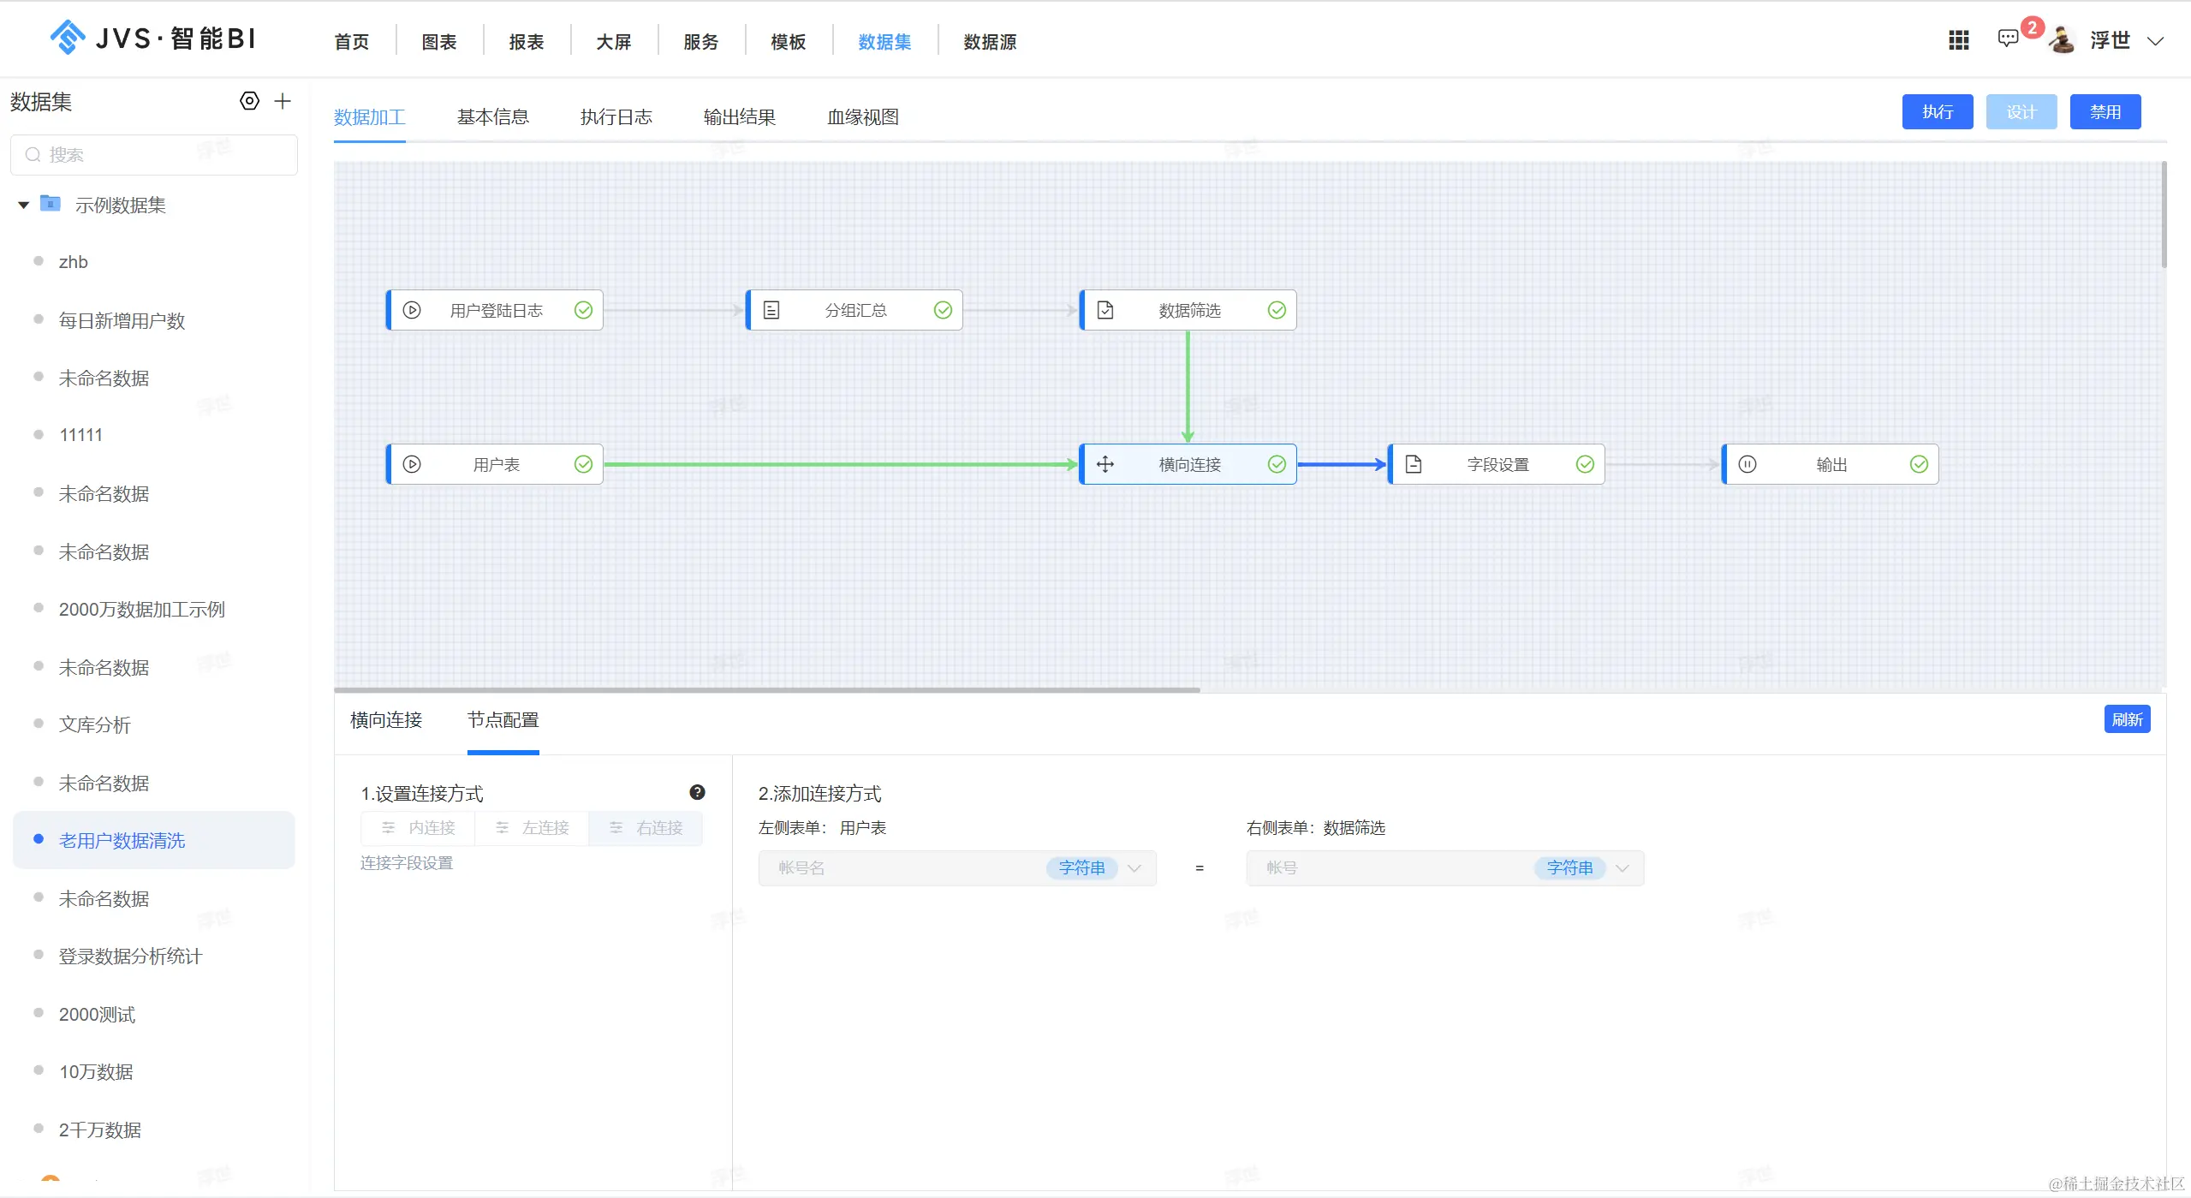Click the pause icon on 输出 node
2191x1198 pixels.
pos(1747,464)
